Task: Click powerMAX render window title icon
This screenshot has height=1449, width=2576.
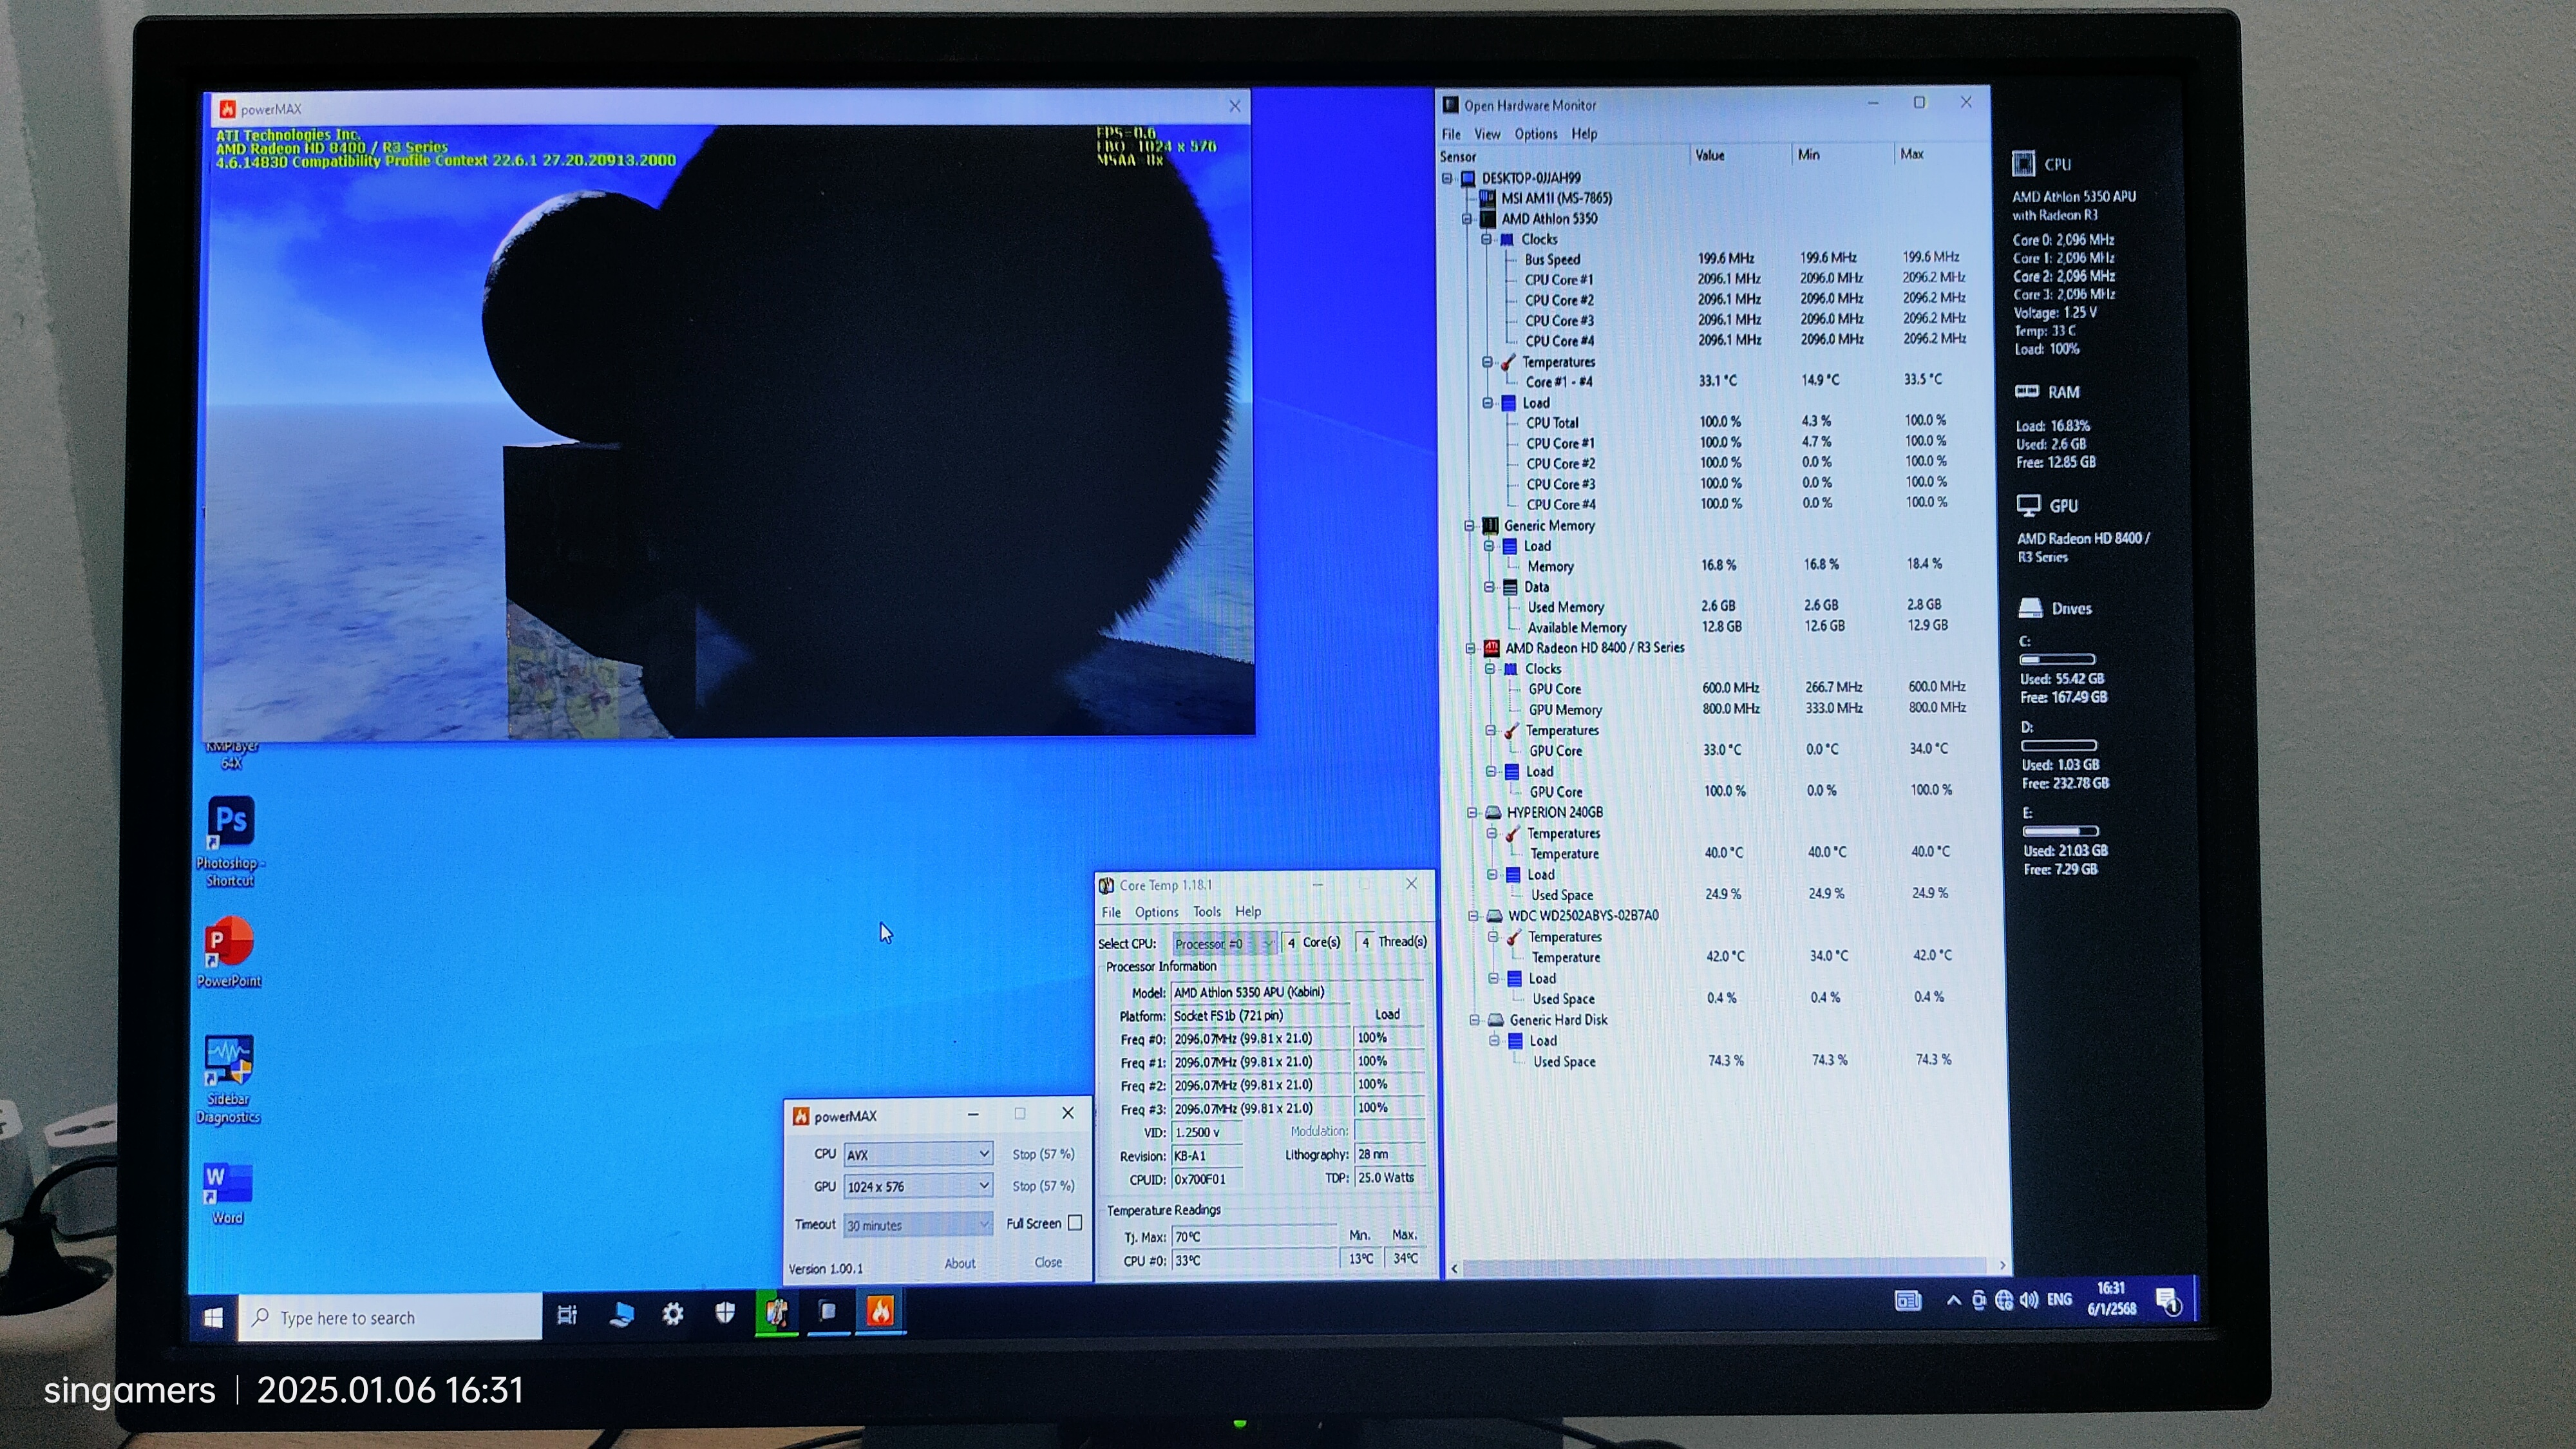Action: [227, 109]
